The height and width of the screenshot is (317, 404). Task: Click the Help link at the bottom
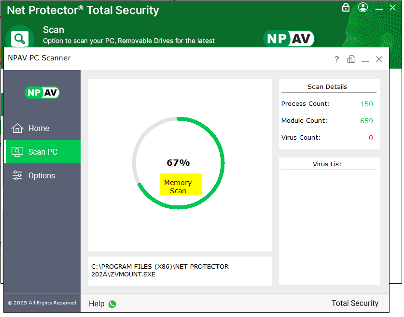pyautogui.click(x=97, y=304)
